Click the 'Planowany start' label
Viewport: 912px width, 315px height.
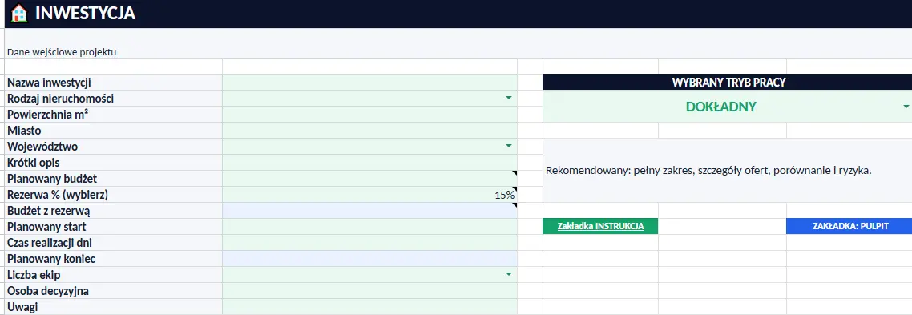(x=46, y=227)
